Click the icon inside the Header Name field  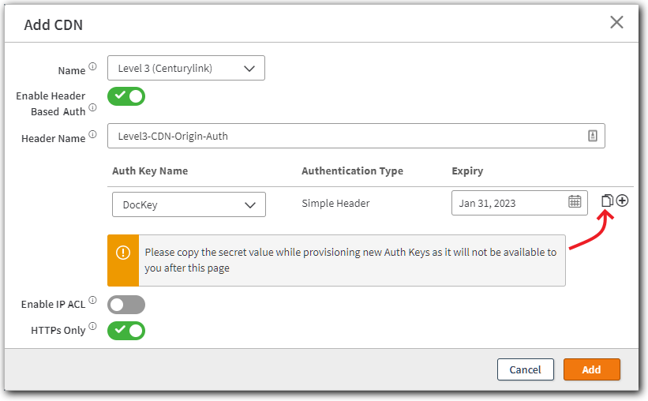[593, 136]
